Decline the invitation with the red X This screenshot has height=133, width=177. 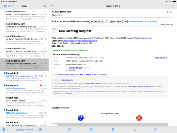coord(139,118)
